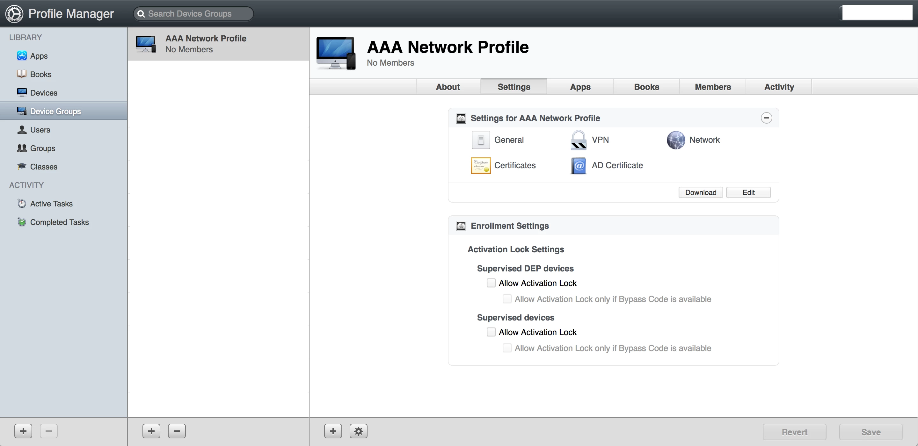Click the General payload icon

[x=481, y=140]
